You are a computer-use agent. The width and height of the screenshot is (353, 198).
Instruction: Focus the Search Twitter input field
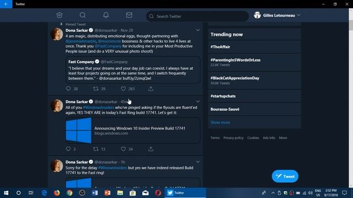[x=197, y=16]
